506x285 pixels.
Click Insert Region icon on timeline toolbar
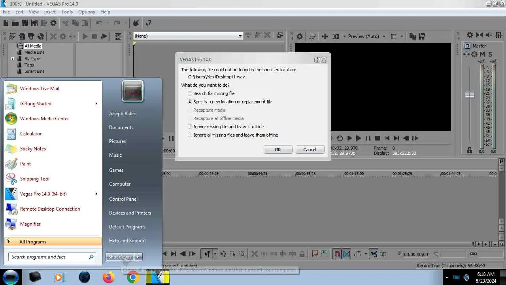click(x=324, y=254)
